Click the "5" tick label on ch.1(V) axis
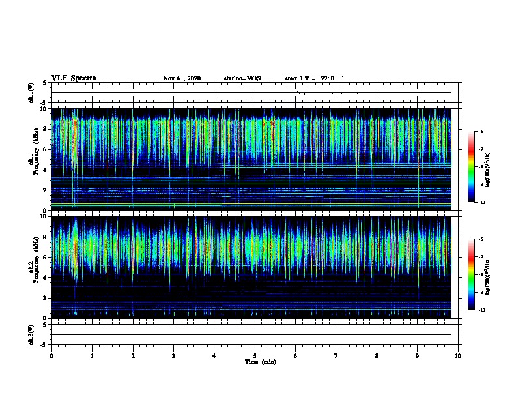 click(45, 83)
